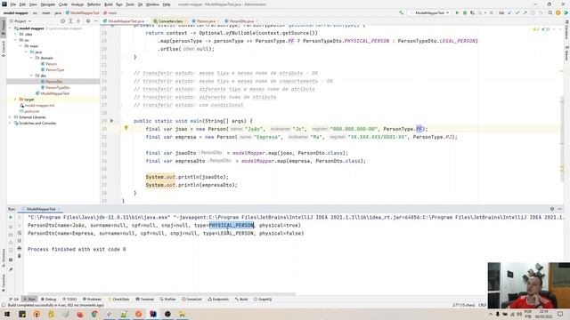Close the ModelMapperTest run tab
The width and height of the screenshot is (570, 320).
59,210
